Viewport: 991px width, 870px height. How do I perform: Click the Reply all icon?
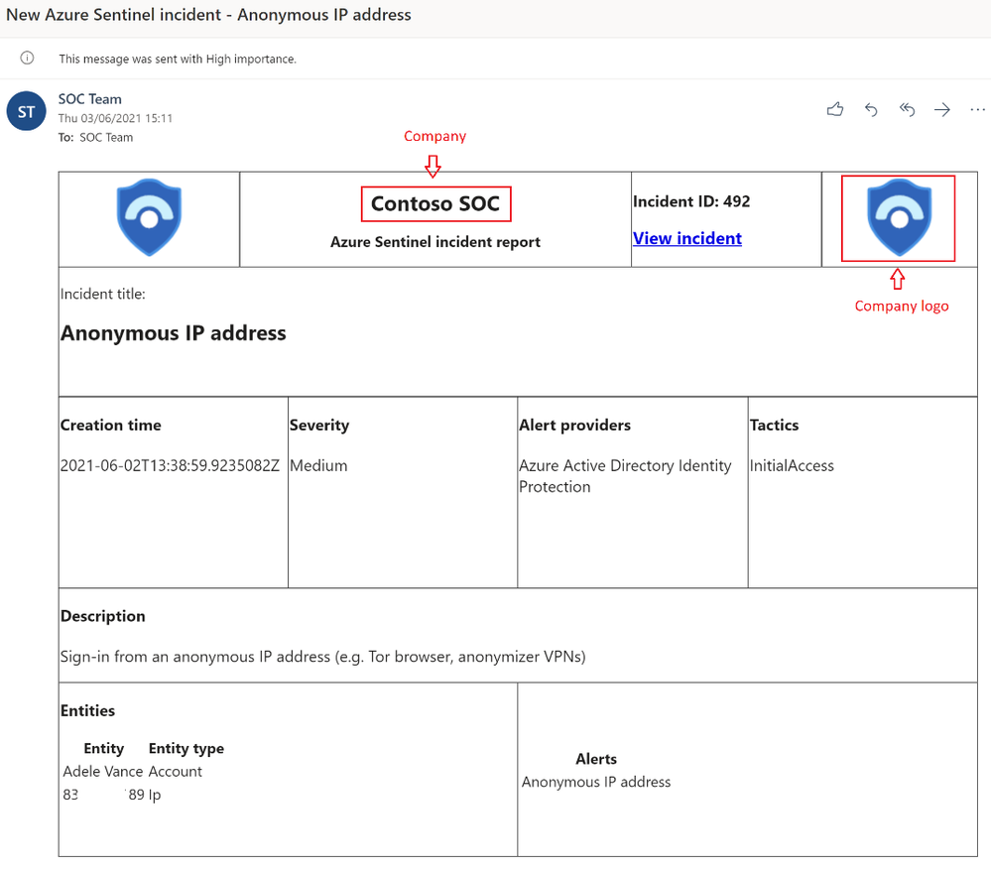[x=907, y=110]
